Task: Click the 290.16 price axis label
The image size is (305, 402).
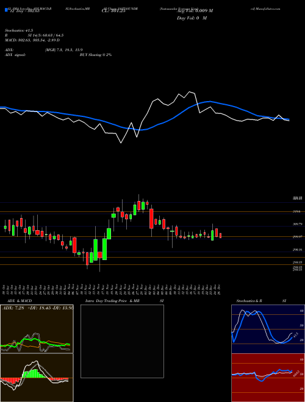Action: [297, 250]
